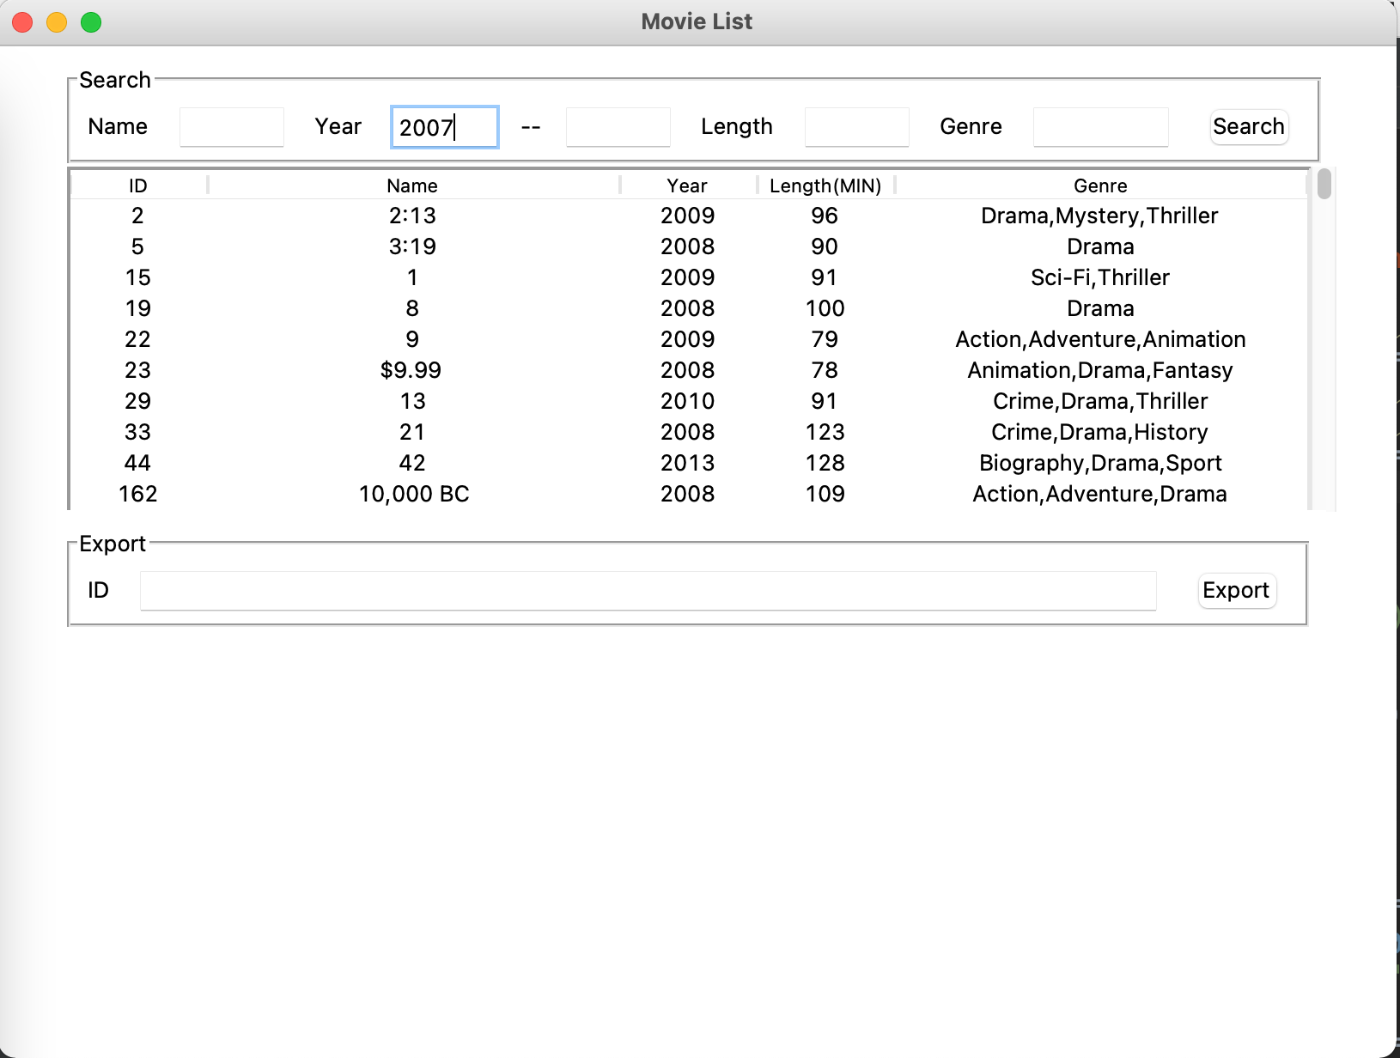
Task: Click the length value 128
Action: click(x=825, y=463)
